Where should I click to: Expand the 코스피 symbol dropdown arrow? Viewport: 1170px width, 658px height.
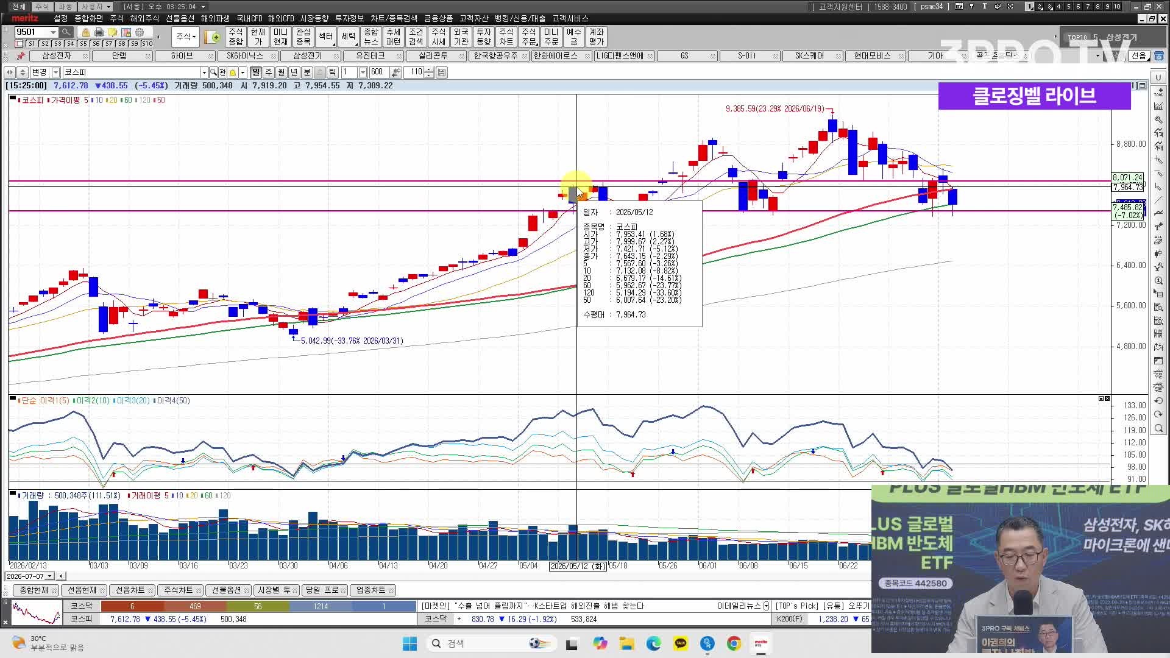pyautogui.click(x=204, y=72)
